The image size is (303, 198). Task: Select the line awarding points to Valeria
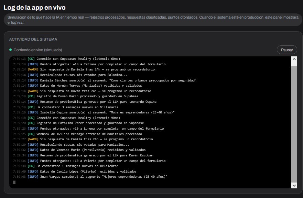click(89, 161)
